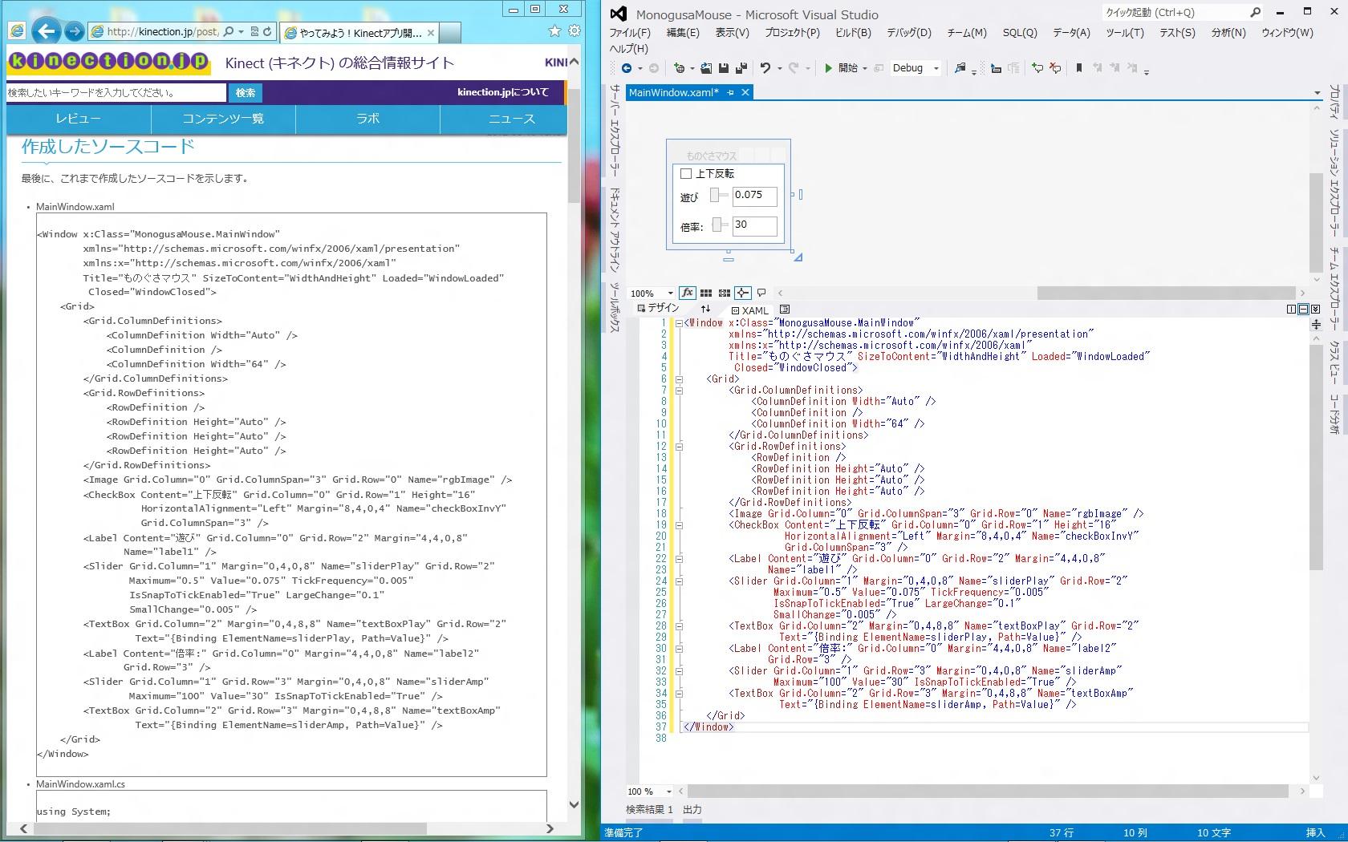The width and height of the screenshot is (1348, 842).
Task: Open the コンテンツ一覧 navigation link
Action: point(223,119)
